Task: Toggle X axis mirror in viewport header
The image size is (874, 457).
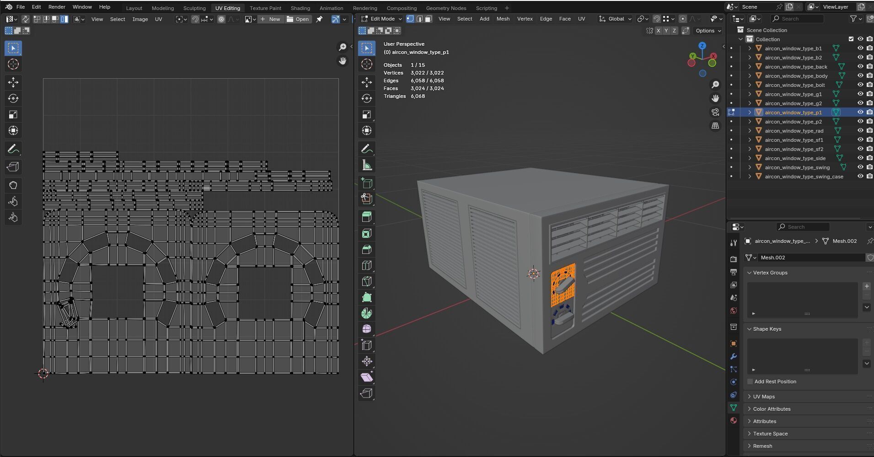Action: (658, 31)
